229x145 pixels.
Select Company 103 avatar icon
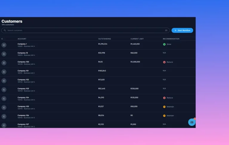coord(4,90)
